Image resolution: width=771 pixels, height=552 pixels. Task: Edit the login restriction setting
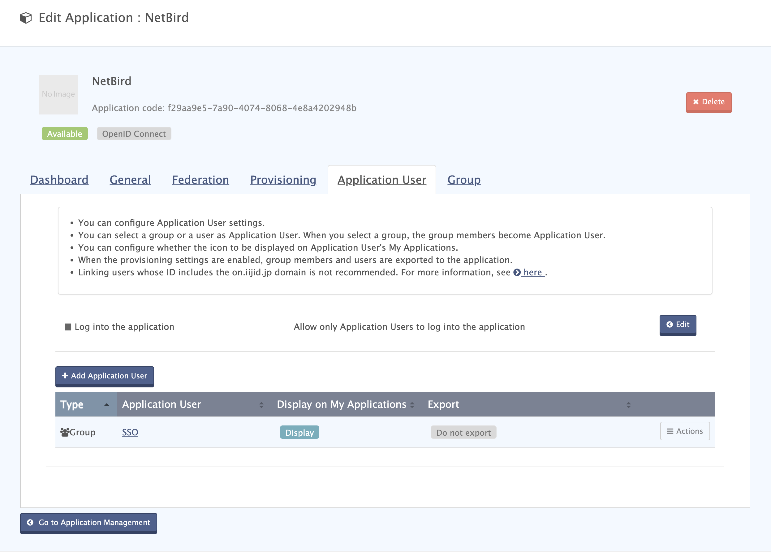click(x=678, y=325)
